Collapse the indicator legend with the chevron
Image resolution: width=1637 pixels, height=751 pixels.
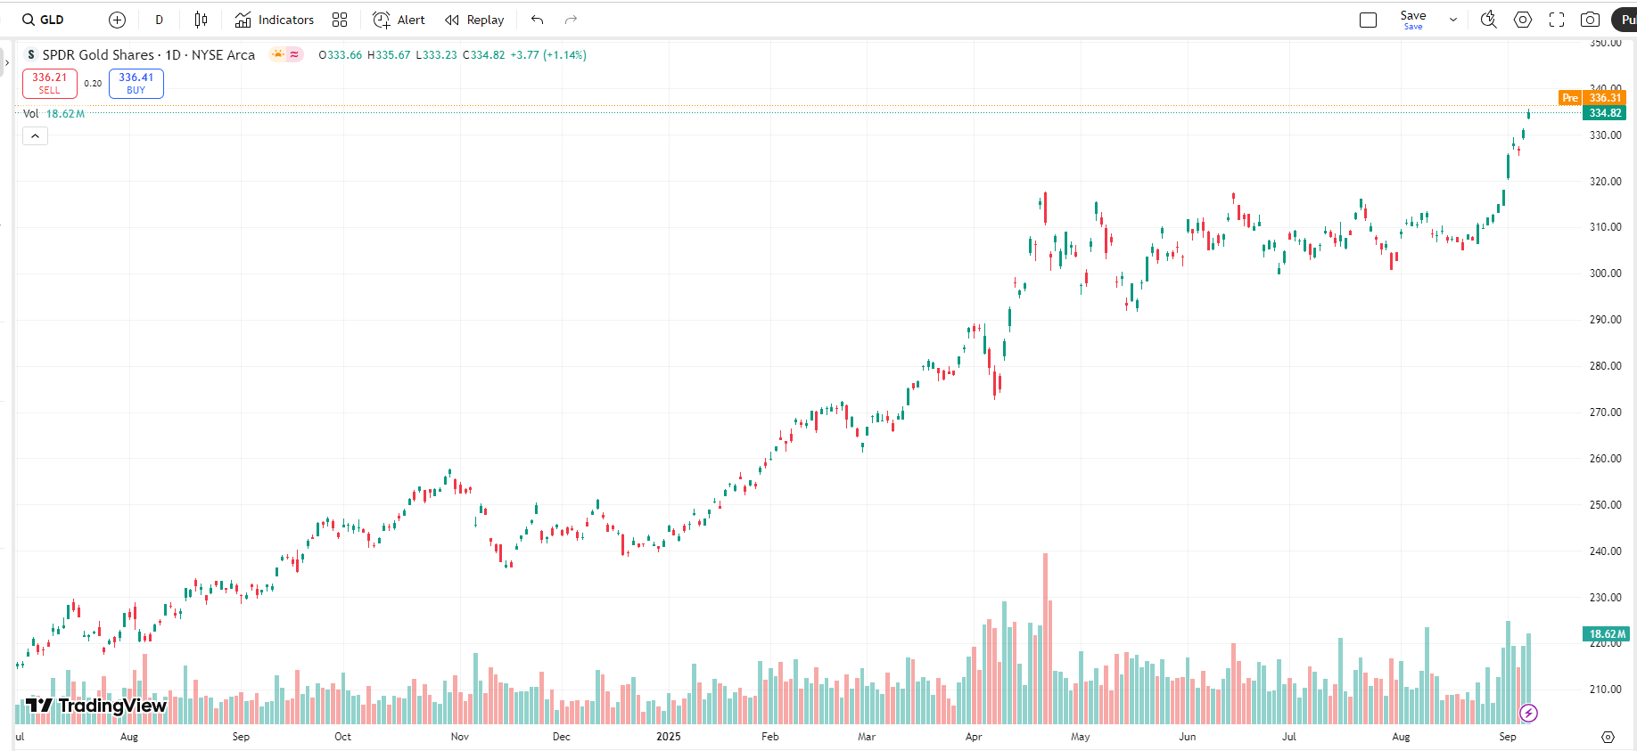point(35,136)
